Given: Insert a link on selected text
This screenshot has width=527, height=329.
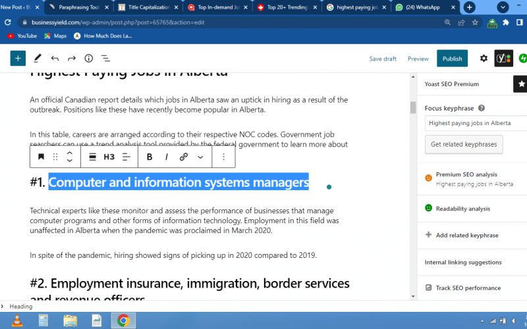Looking at the screenshot, I should [x=184, y=157].
